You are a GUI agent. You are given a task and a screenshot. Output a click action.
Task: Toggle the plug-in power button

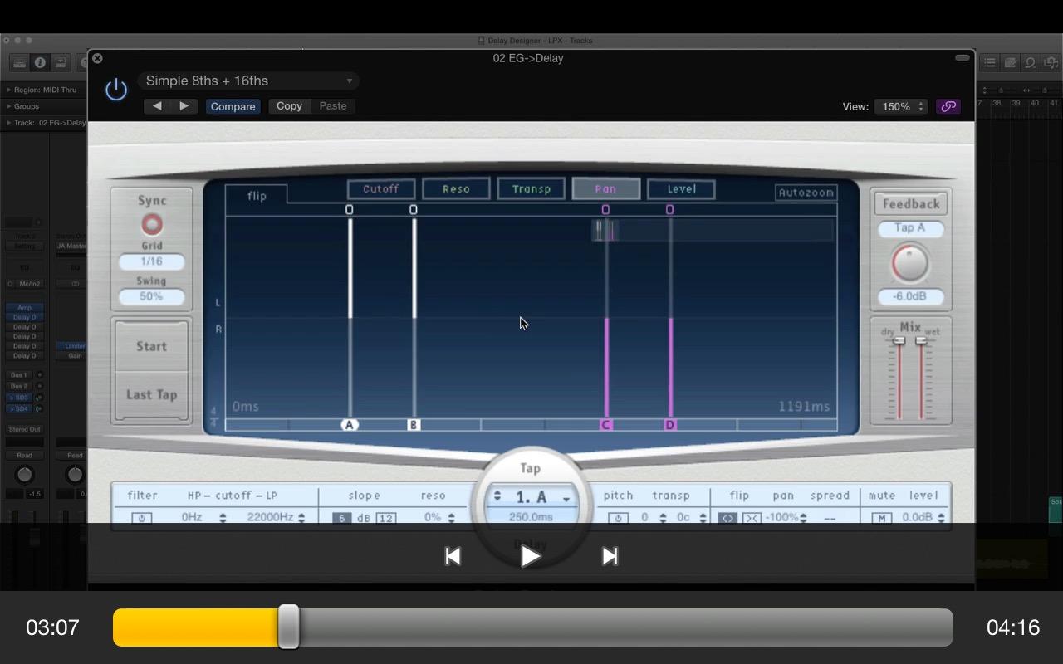tap(116, 90)
